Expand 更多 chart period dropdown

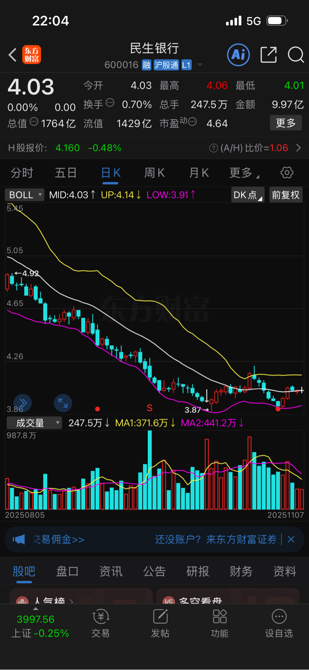244,173
